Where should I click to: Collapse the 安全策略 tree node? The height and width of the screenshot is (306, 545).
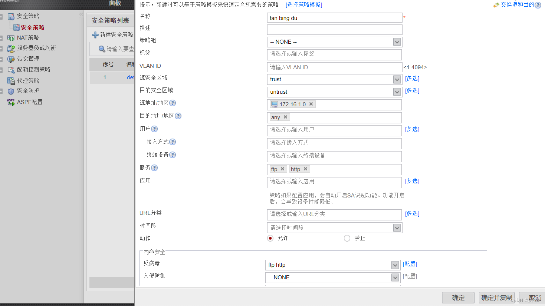1,17
